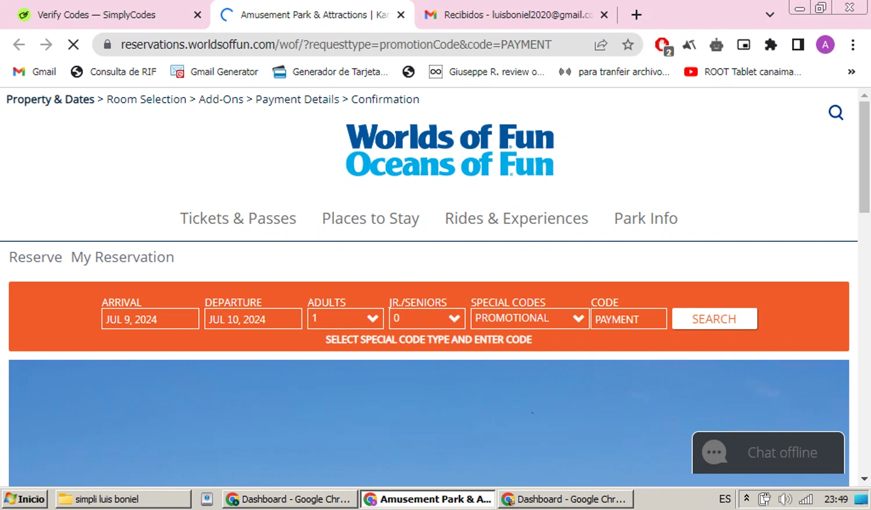Click Worlds of Fun logo
The image size is (871, 510).
click(450, 150)
